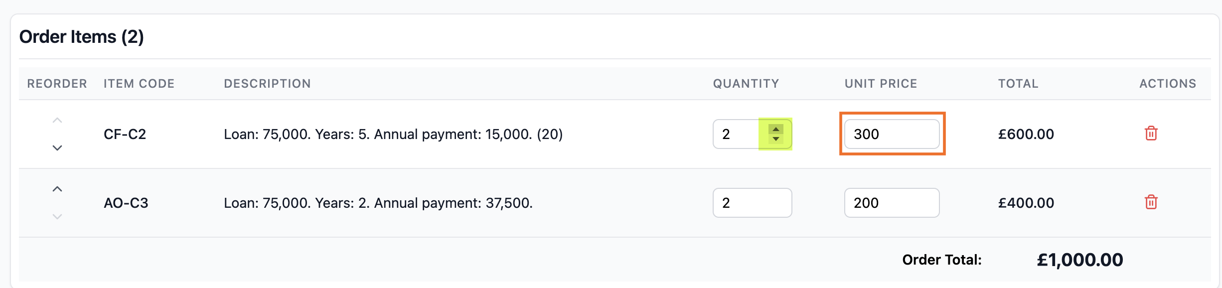Viewport: 1222px width, 288px height.
Task: Click the AO-C3 unit price field showing 200
Action: 891,203
